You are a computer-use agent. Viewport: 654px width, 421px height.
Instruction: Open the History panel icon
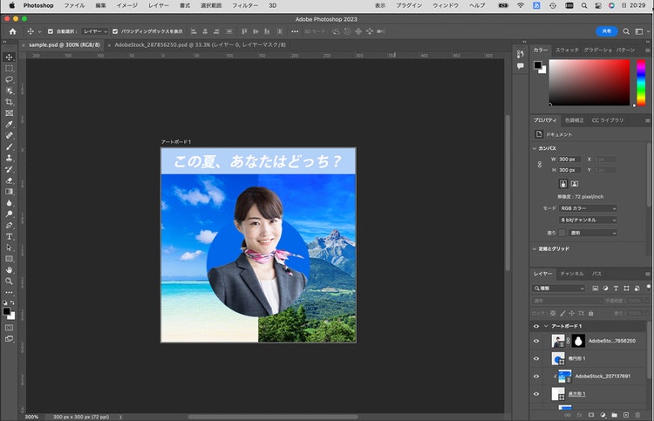click(520, 54)
